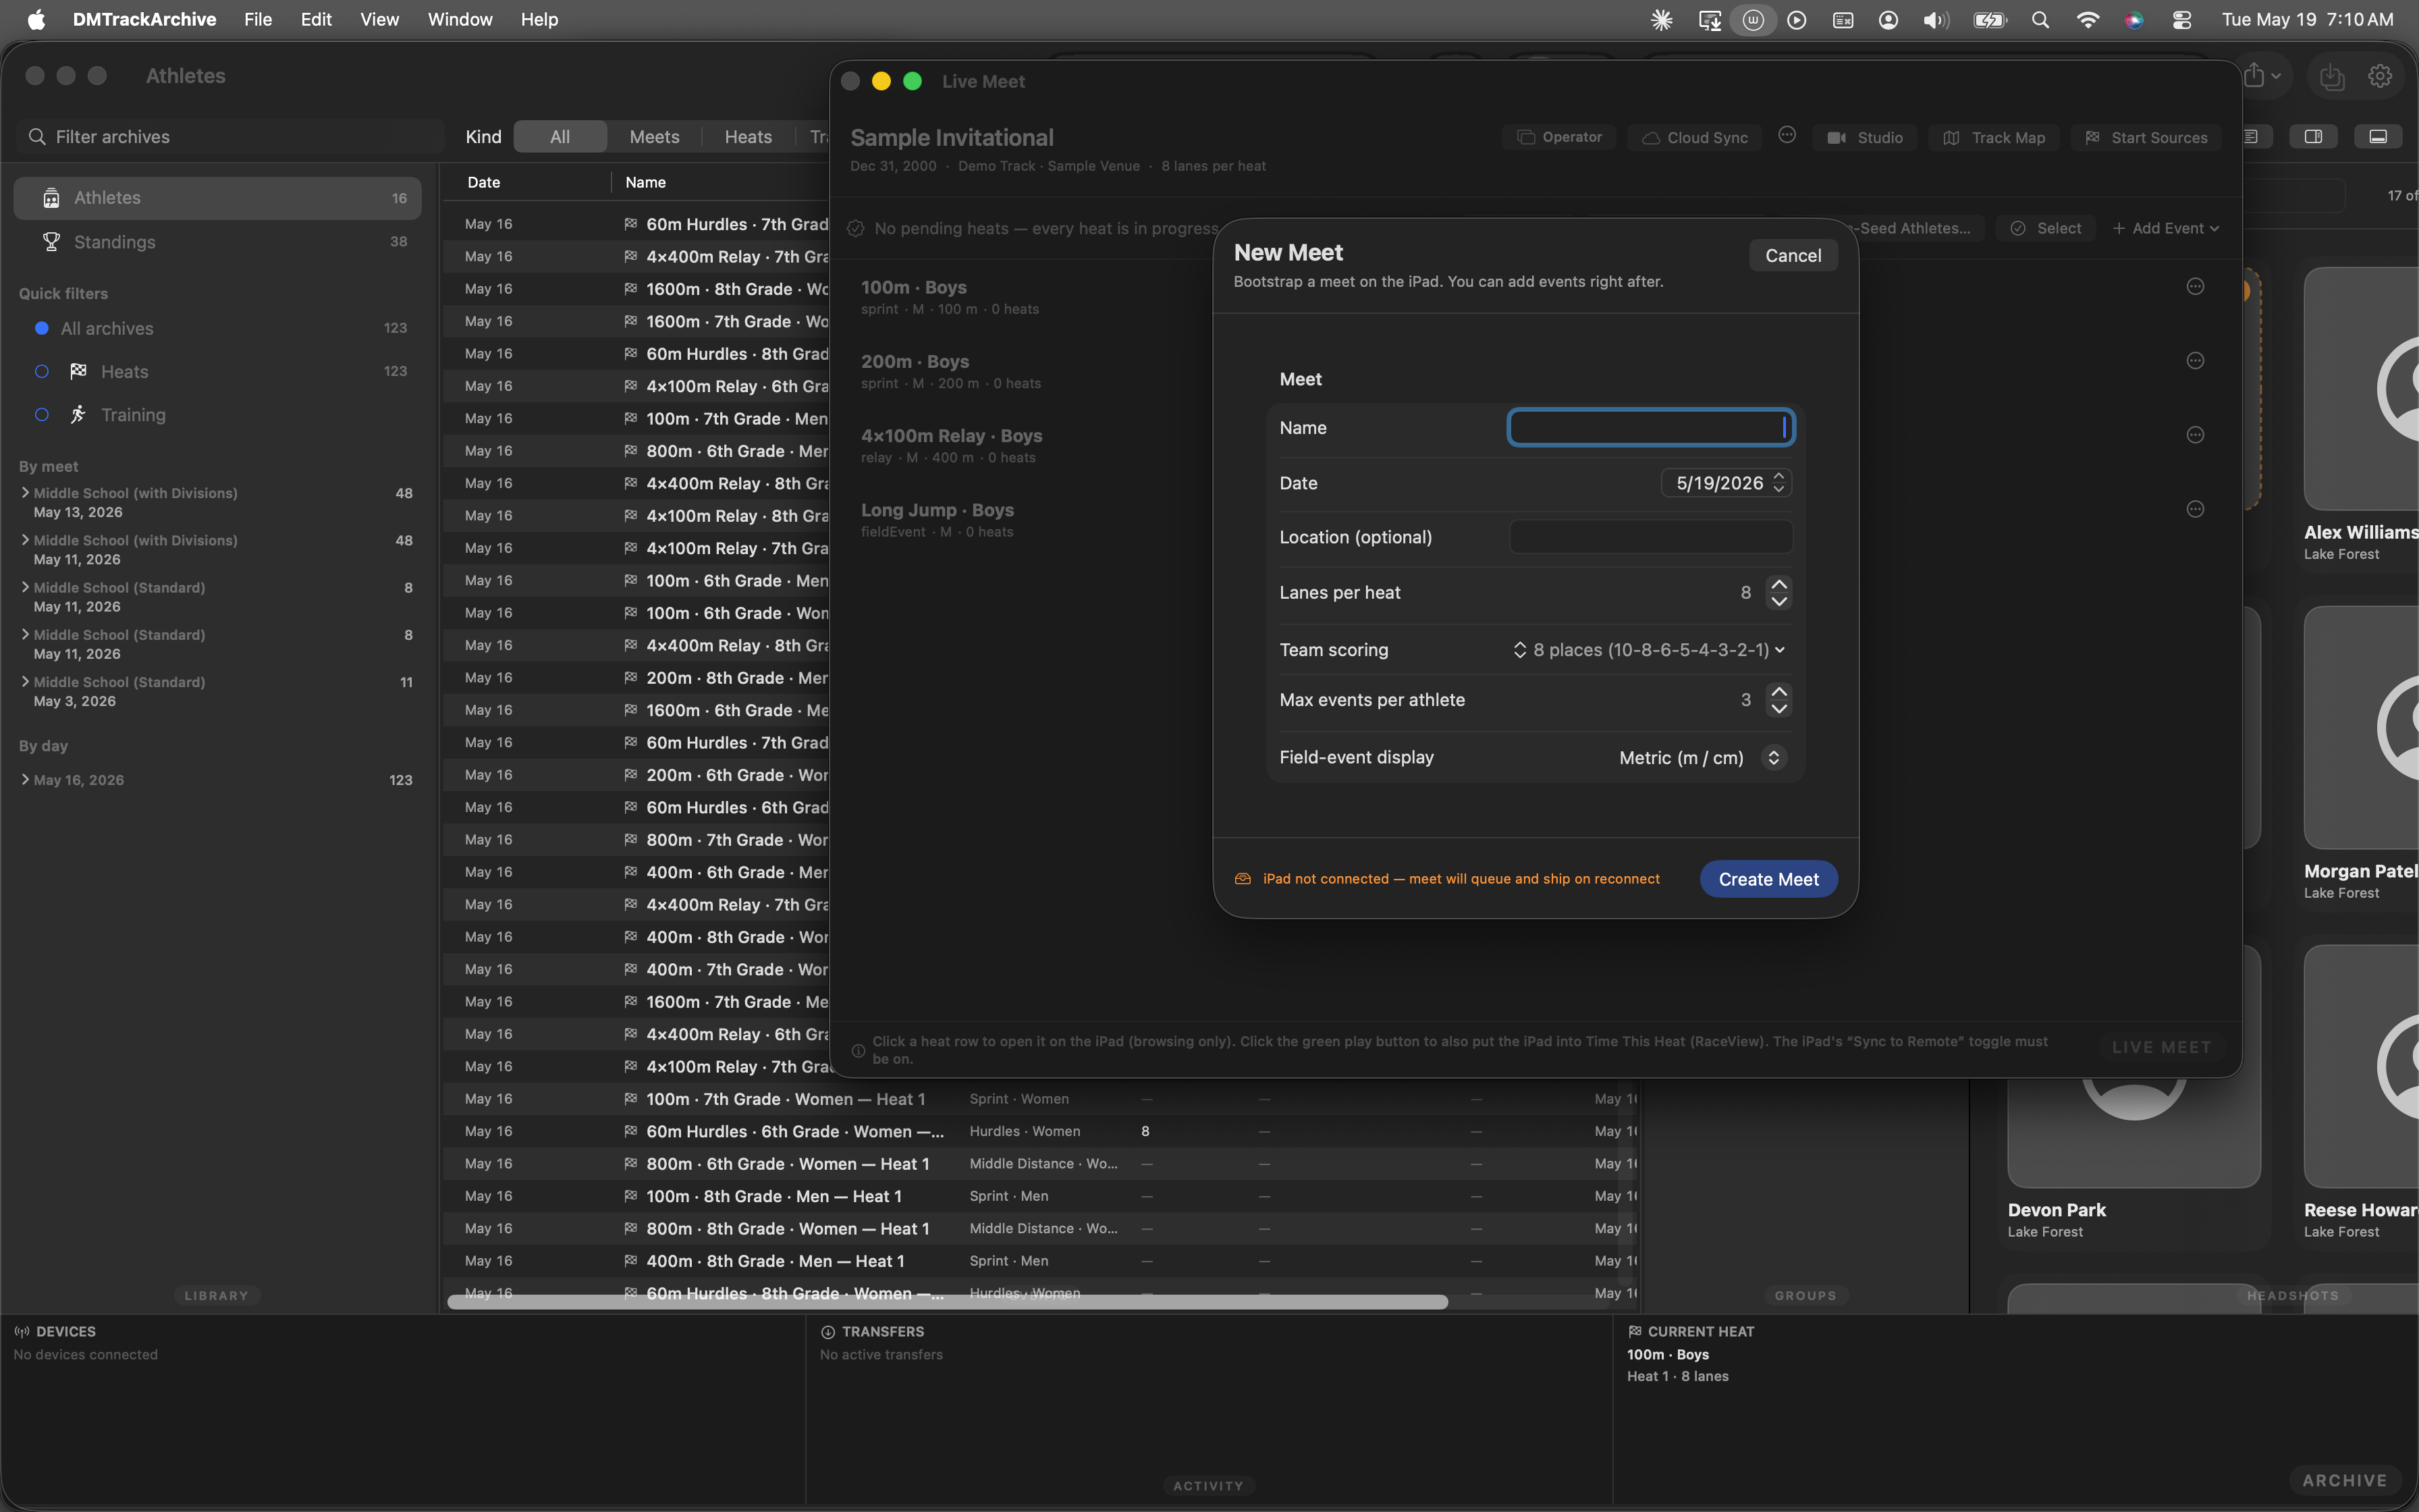The height and width of the screenshot is (1512, 2419).
Task: Click the Create Meet button
Action: click(x=1768, y=879)
